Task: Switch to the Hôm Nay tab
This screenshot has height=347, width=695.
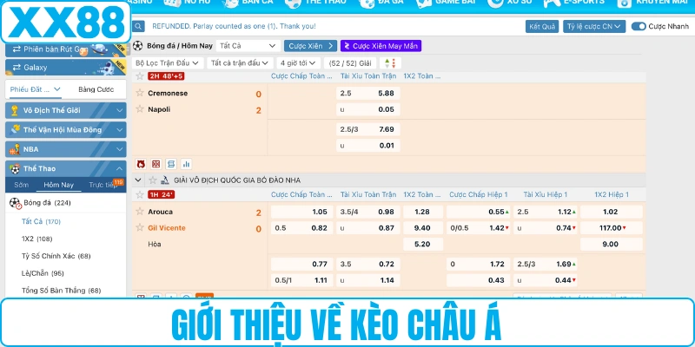Action: pyautogui.click(x=58, y=185)
